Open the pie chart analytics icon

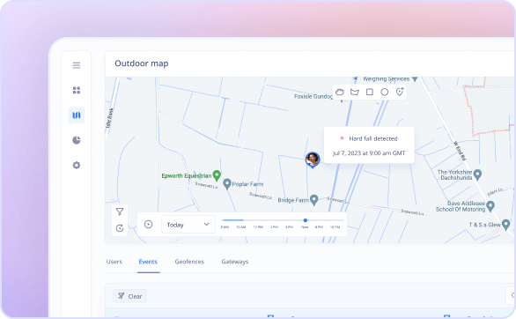click(77, 140)
